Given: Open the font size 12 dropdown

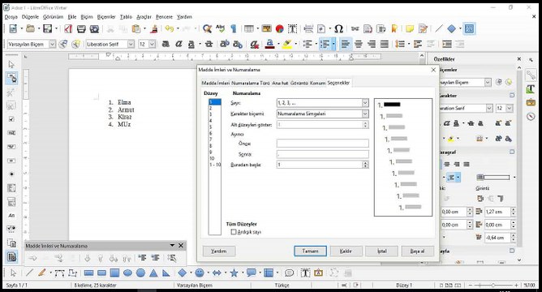Looking at the screenshot, I should tap(152, 45).
